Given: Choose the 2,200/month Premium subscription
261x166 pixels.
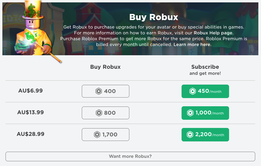Looking at the screenshot, I should pos(205,135).
